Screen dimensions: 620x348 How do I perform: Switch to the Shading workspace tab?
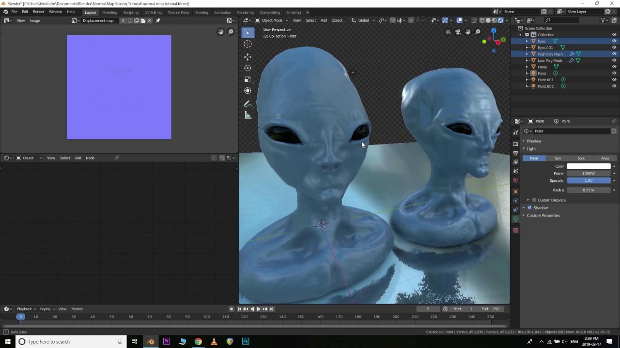point(201,13)
